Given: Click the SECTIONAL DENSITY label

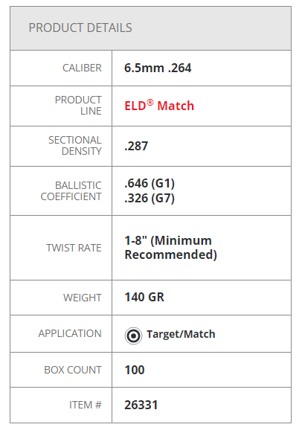Looking at the screenshot, I should coord(75,146).
